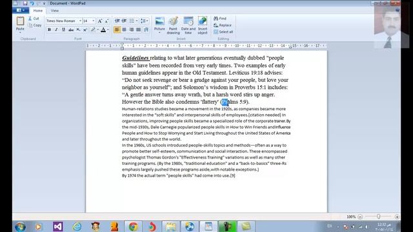Open the highlight color dropdown arrow

tap(97, 30)
